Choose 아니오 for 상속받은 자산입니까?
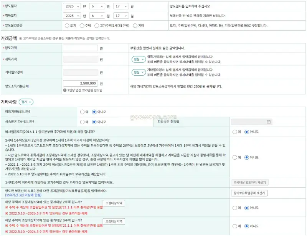 [94, 122]
